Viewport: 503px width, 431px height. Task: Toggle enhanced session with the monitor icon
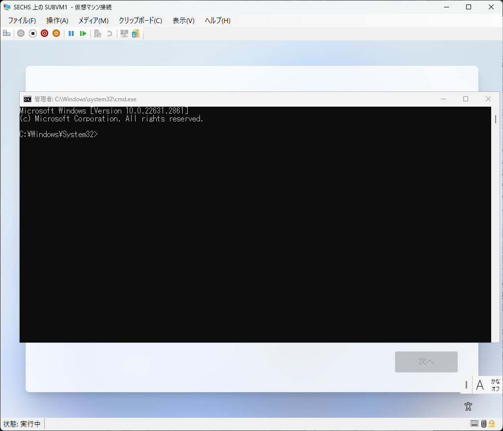(124, 33)
